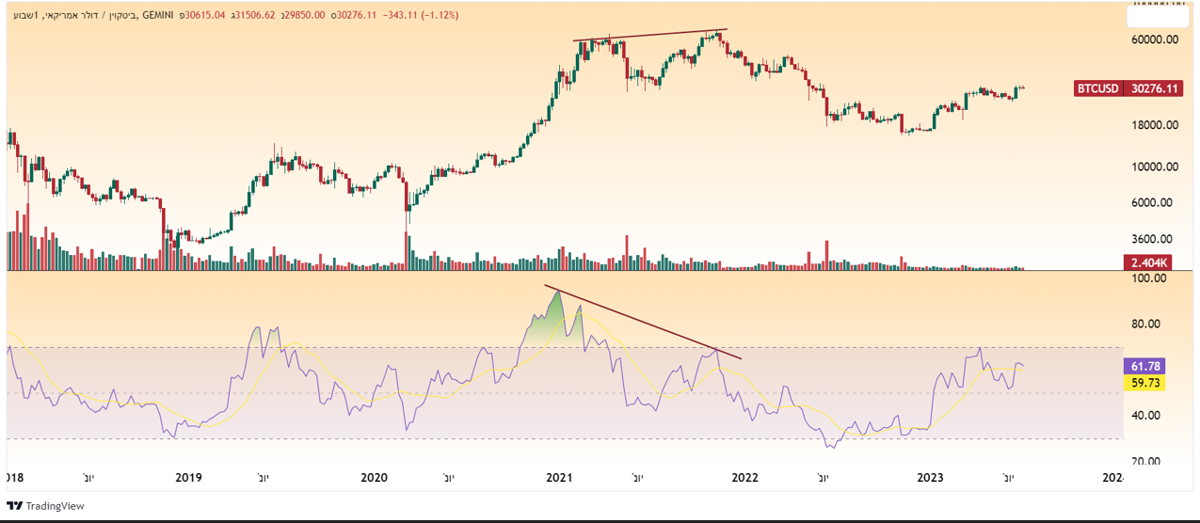Click the 10000.00 price scale label

coord(1154,167)
